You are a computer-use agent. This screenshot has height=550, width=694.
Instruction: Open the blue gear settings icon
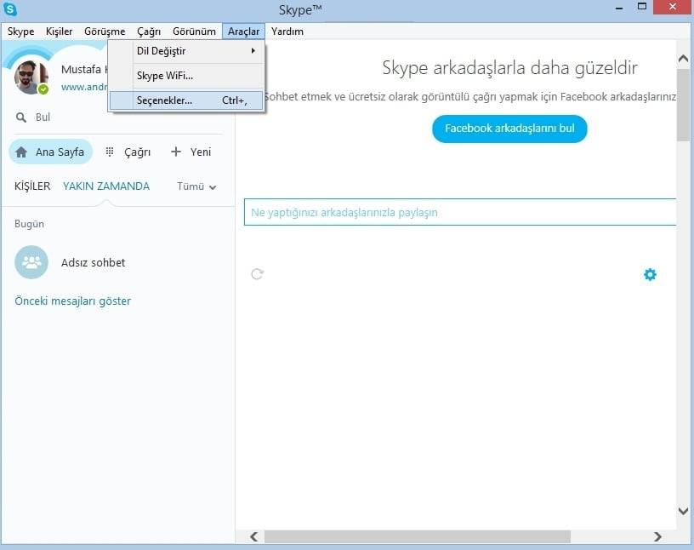tap(650, 274)
